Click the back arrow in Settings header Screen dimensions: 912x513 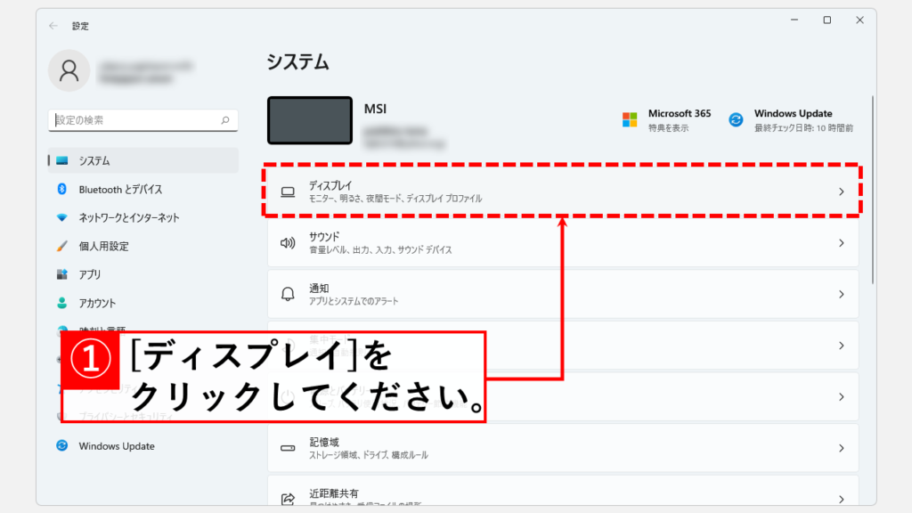click(x=53, y=26)
